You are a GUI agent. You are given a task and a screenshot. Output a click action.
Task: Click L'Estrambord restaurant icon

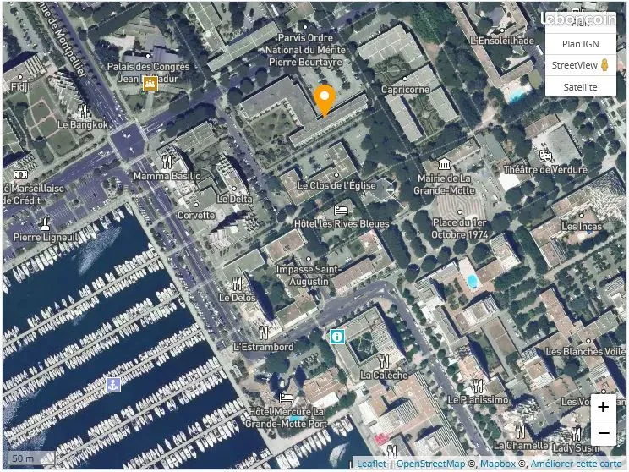point(263,332)
